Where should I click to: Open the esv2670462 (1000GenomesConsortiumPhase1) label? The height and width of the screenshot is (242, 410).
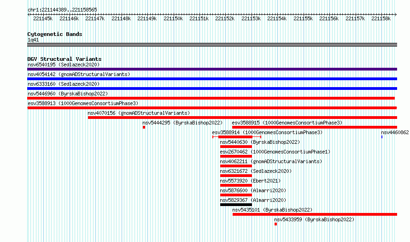point(275,152)
